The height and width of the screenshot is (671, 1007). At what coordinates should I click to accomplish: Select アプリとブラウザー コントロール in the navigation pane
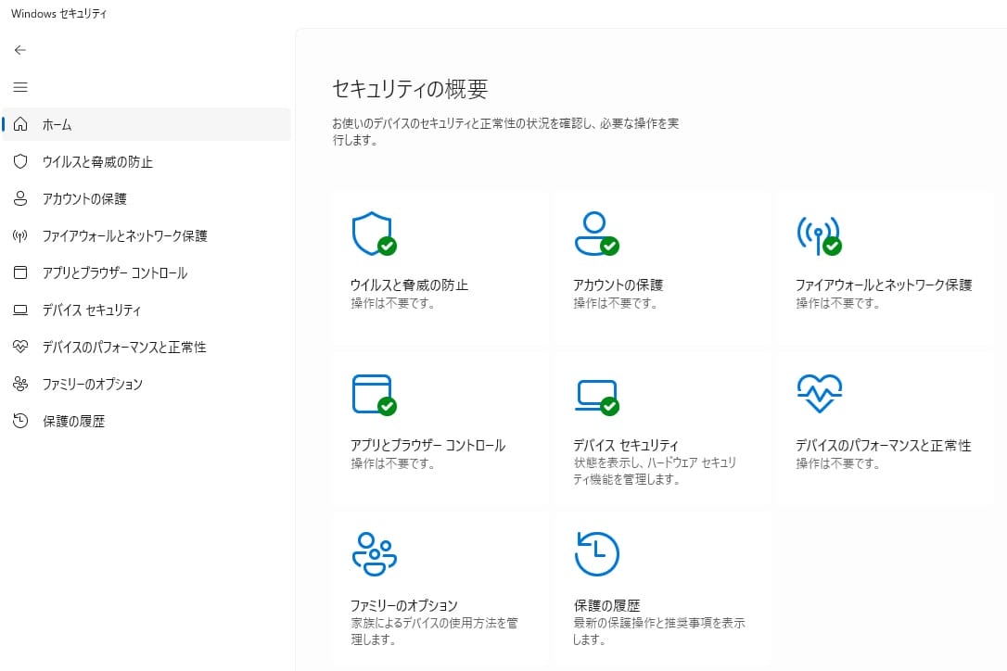[x=147, y=272]
